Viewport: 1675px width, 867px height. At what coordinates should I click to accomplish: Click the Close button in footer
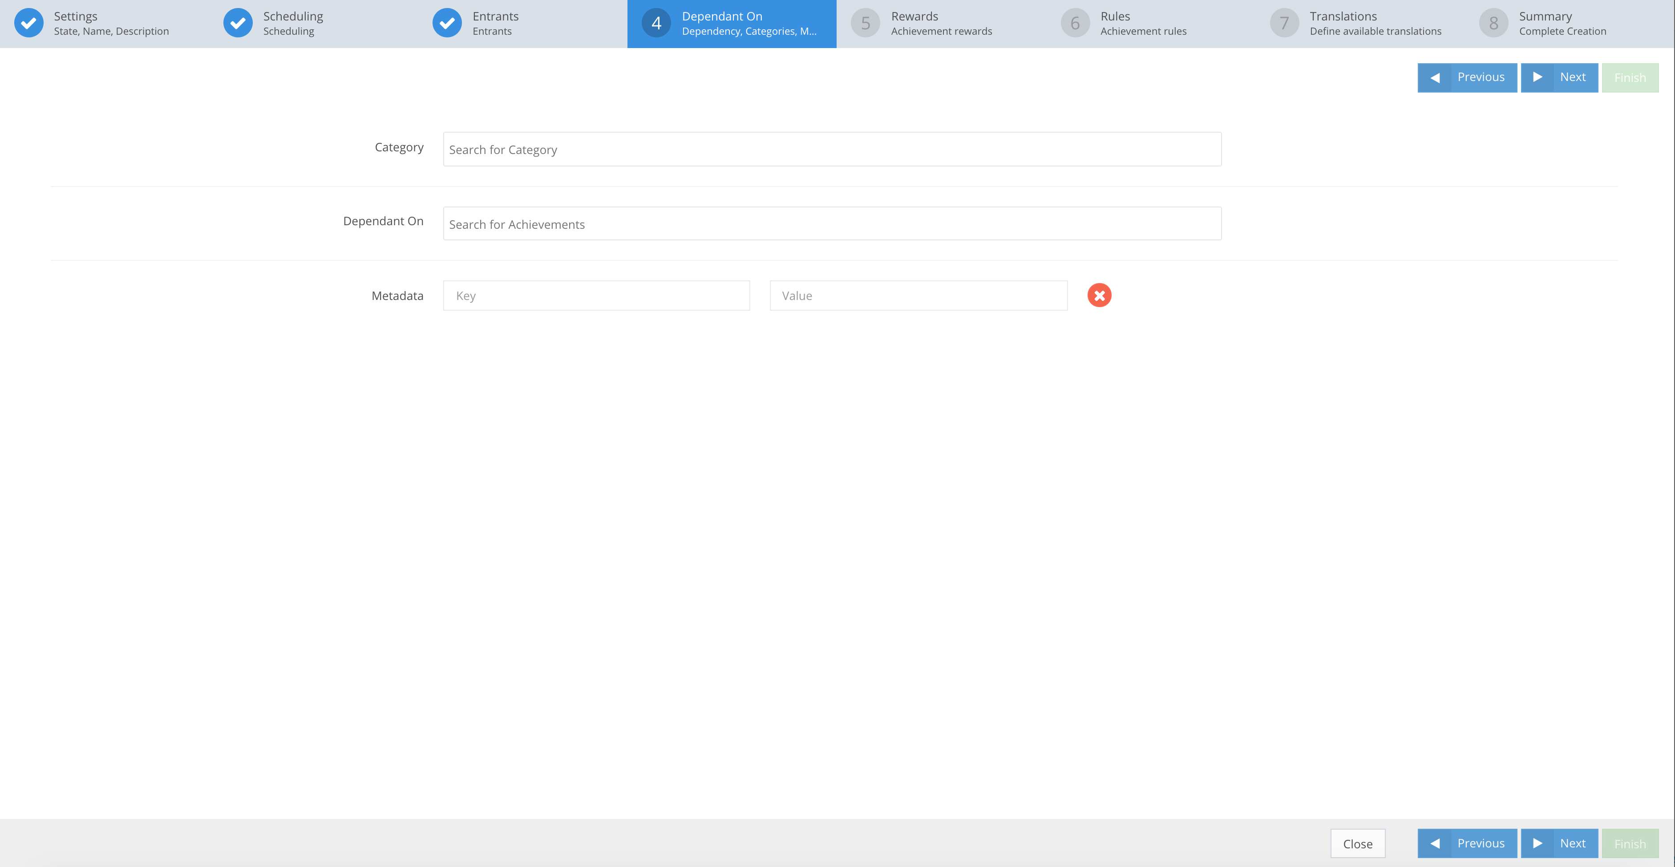(x=1357, y=843)
